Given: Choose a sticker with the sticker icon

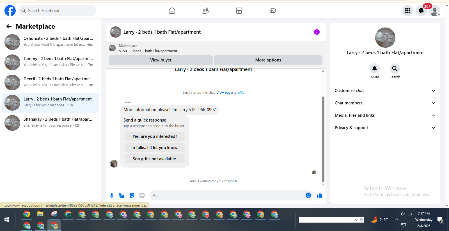Looking at the screenshot, I should 132,195.
